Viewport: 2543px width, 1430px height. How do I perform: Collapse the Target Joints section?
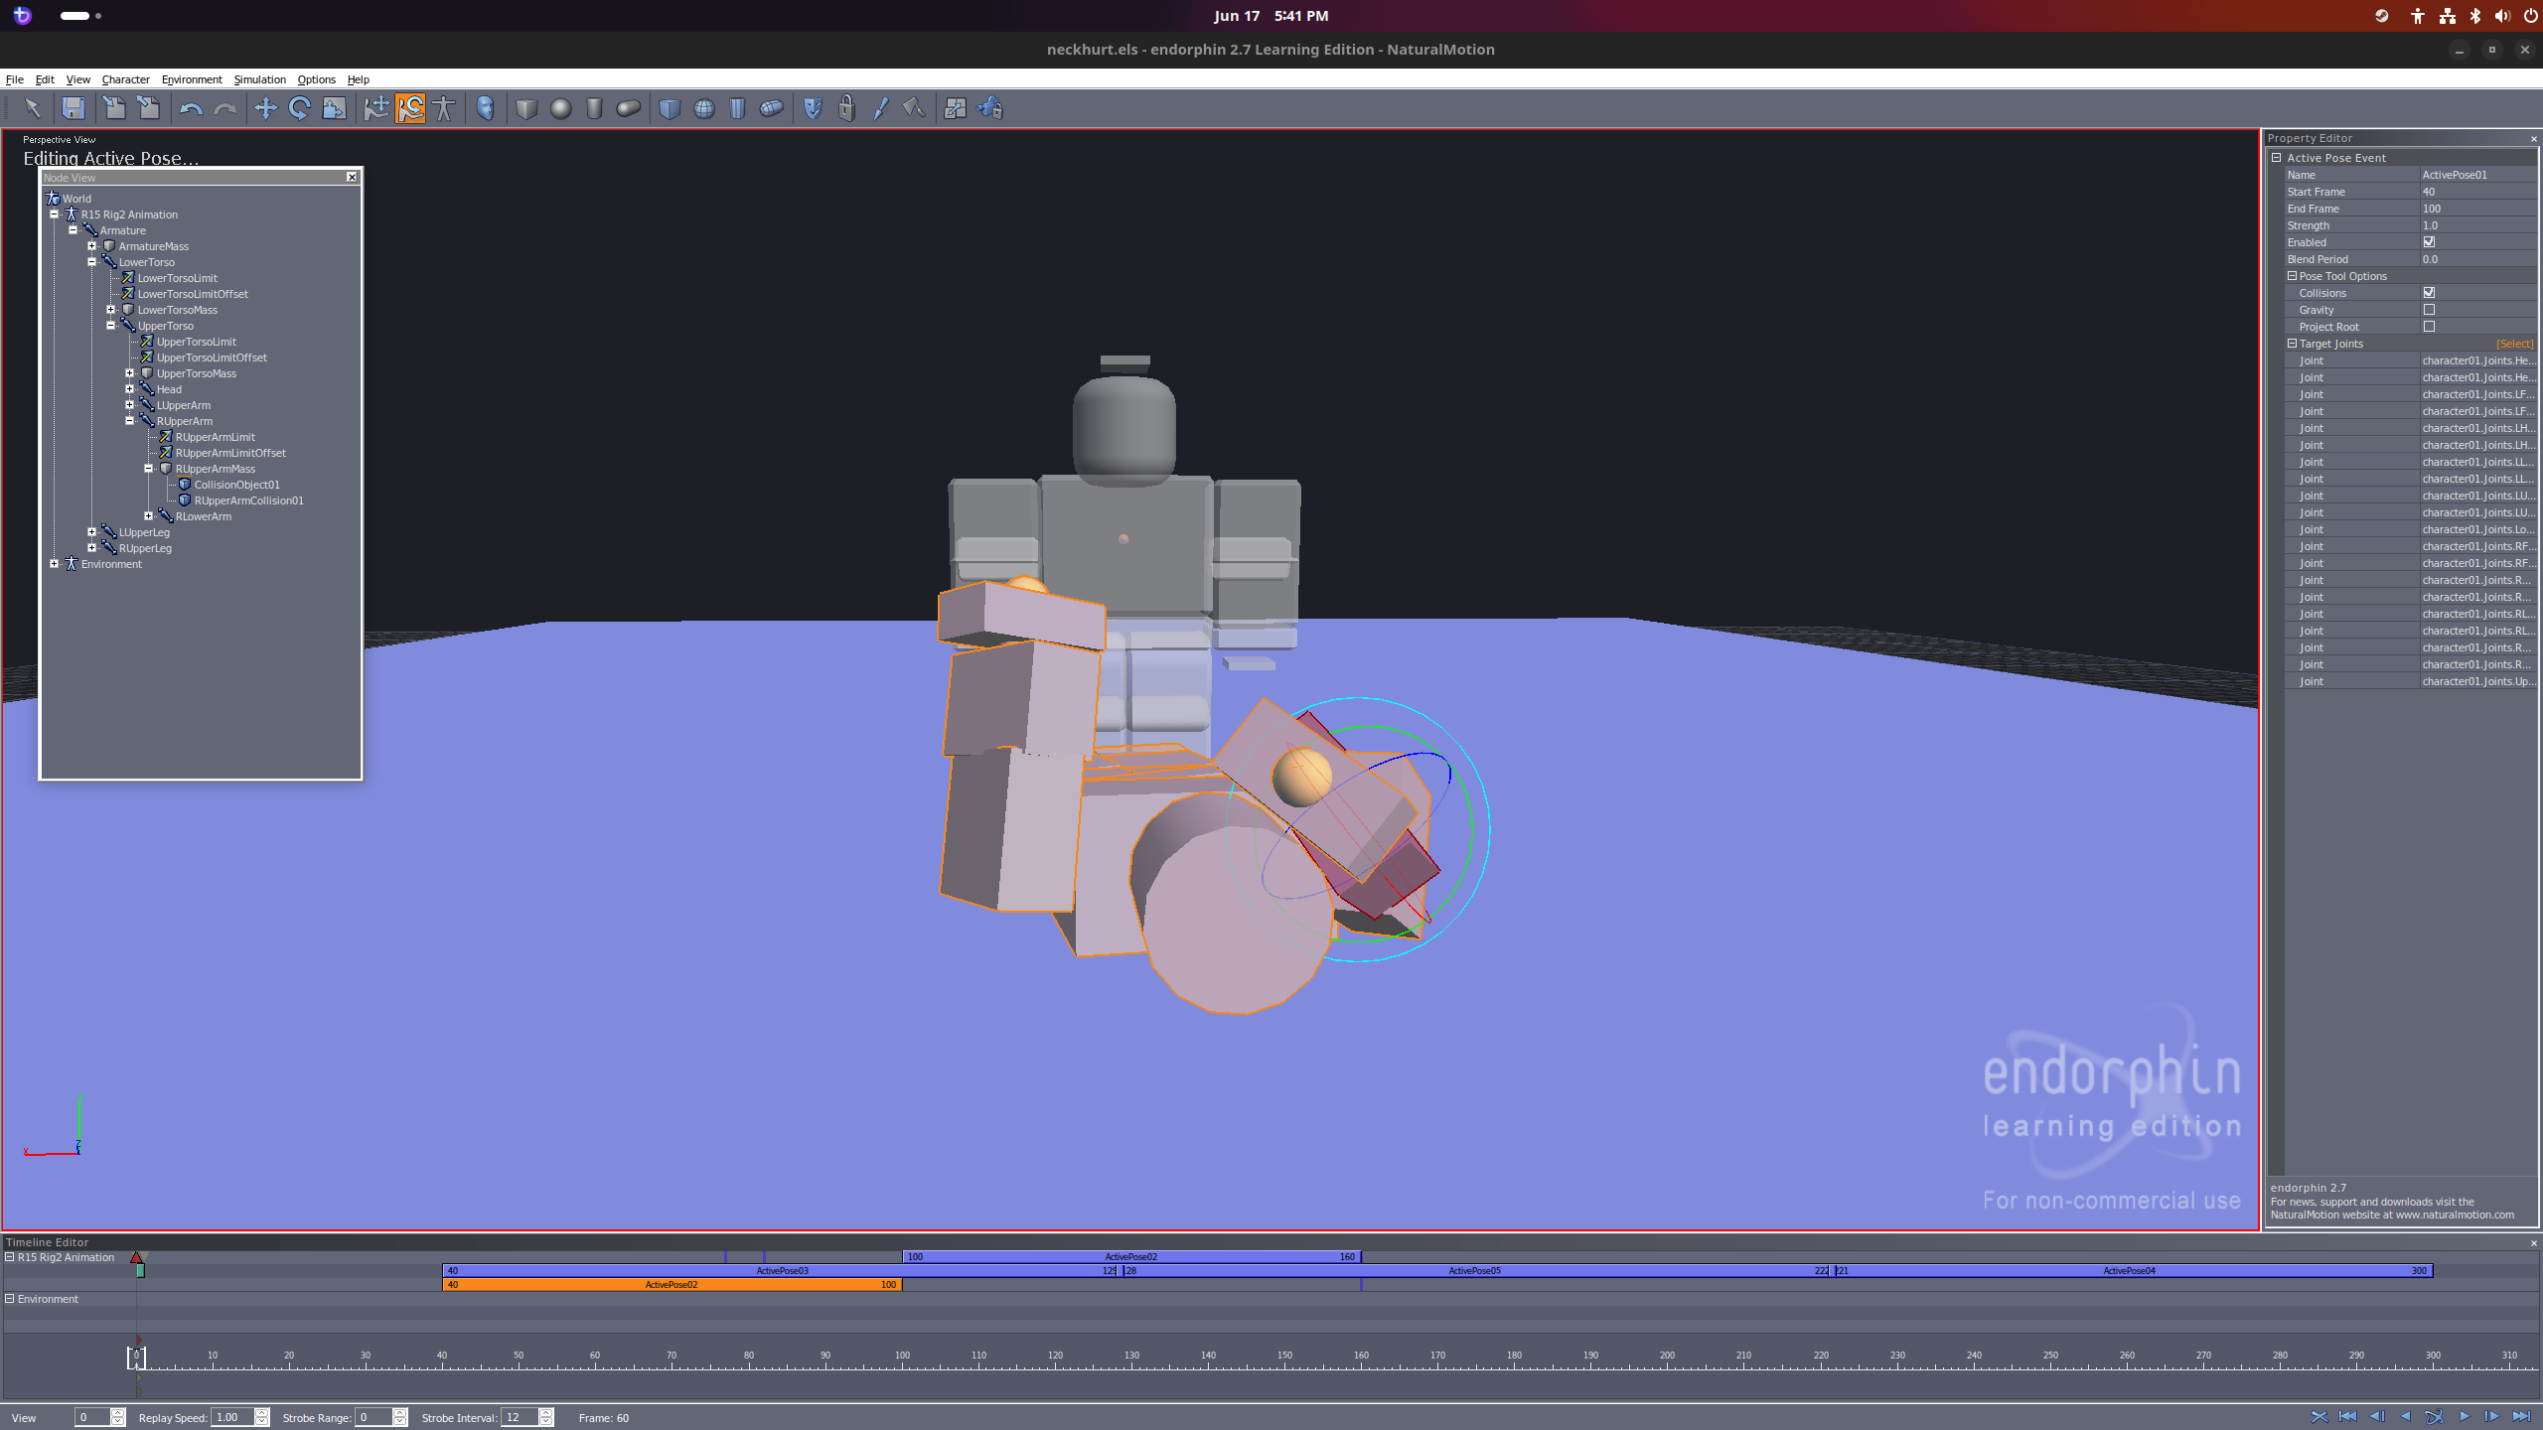(x=2293, y=344)
